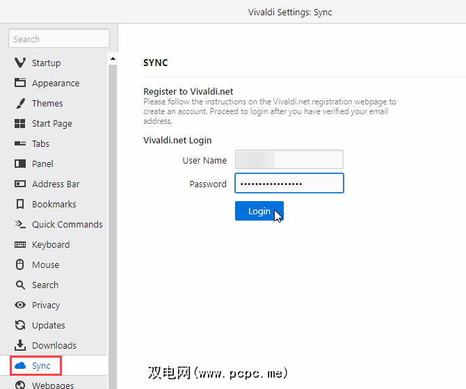Image resolution: width=466 pixels, height=389 pixels.
Task: Click the User Name field
Action: pos(289,159)
